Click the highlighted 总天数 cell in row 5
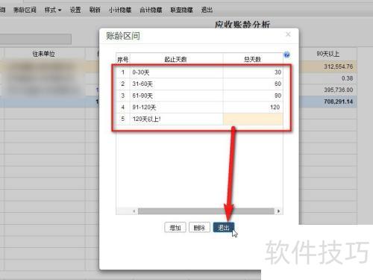The width and height of the screenshot is (373, 280). [253, 119]
